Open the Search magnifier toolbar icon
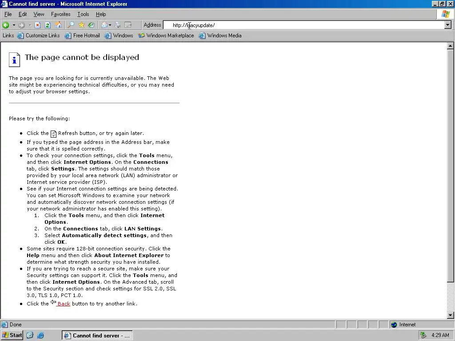 click(x=71, y=25)
